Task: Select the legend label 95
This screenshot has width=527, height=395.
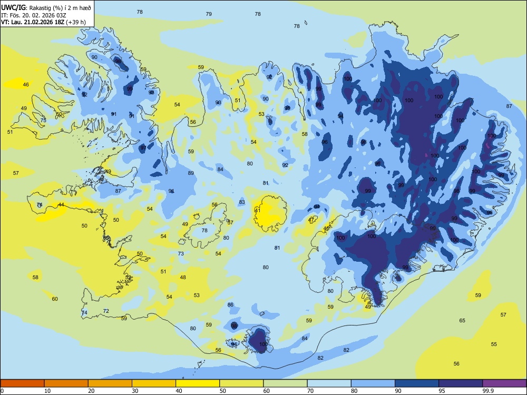Action: 442,391
